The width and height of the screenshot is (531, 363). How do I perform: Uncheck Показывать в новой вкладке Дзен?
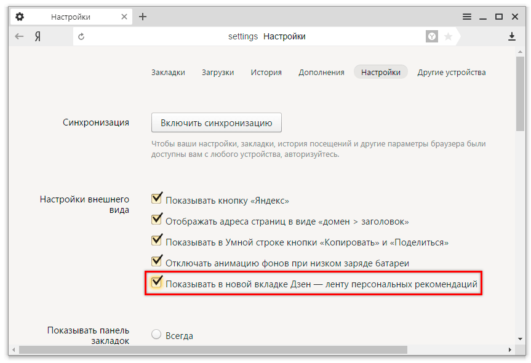(x=156, y=282)
